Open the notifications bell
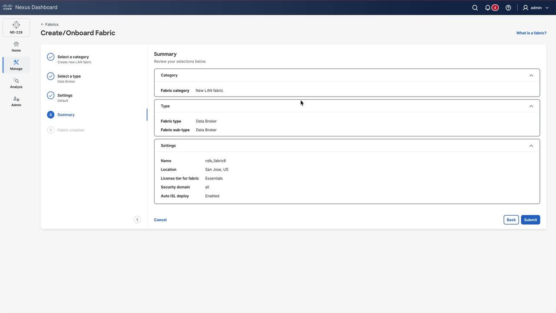 tap(488, 7)
